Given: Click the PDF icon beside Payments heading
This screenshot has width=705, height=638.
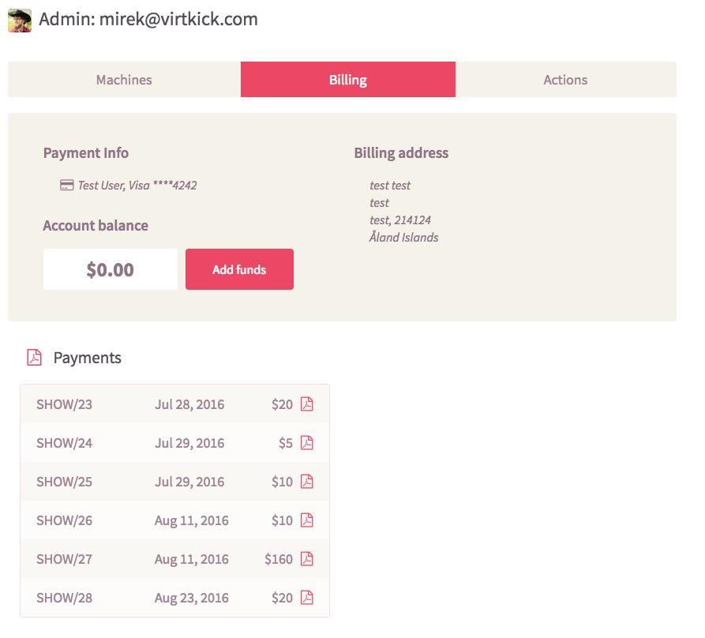Looking at the screenshot, I should (34, 358).
